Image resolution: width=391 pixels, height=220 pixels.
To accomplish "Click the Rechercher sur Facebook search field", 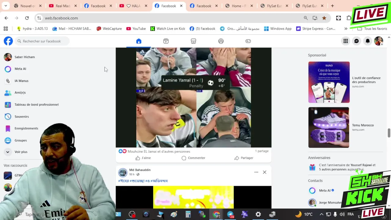I will tap(42, 41).
